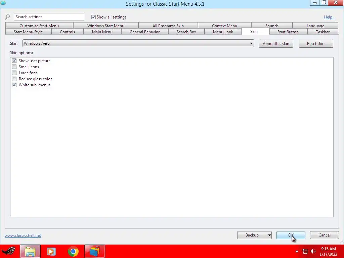Open the taskbar clock and date
344x258 pixels.
coord(329,251)
